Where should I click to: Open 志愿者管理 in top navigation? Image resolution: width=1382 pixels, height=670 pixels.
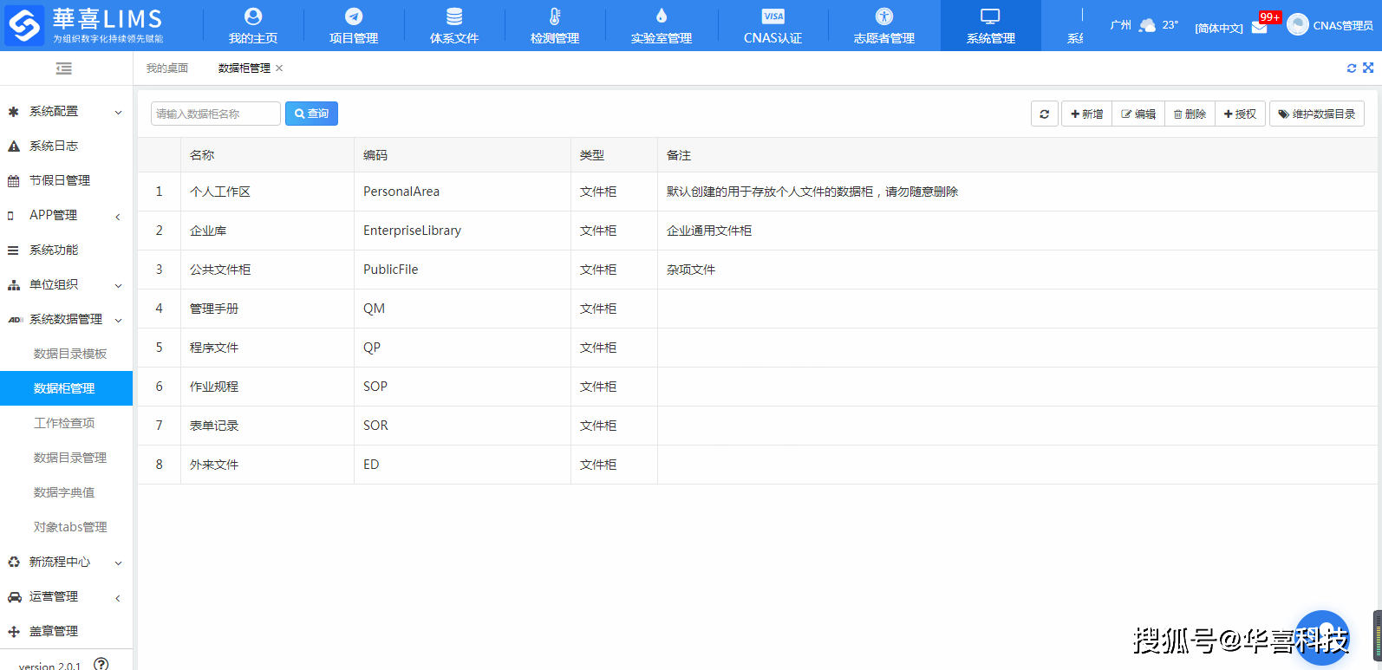click(x=884, y=26)
